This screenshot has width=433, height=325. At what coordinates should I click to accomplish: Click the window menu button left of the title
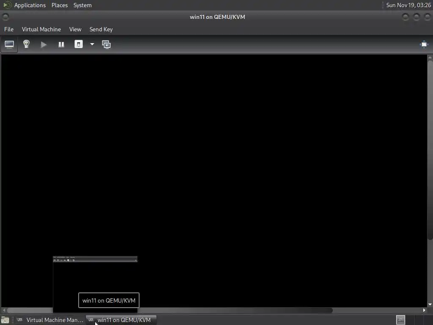[x=5, y=17]
